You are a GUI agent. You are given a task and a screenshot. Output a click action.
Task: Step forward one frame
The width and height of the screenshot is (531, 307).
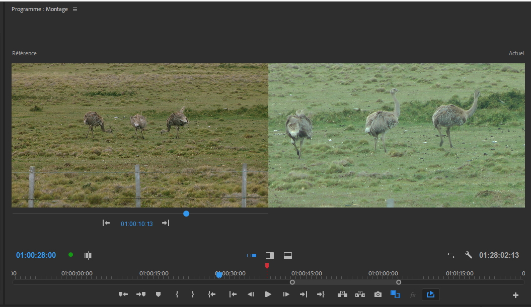(286, 294)
